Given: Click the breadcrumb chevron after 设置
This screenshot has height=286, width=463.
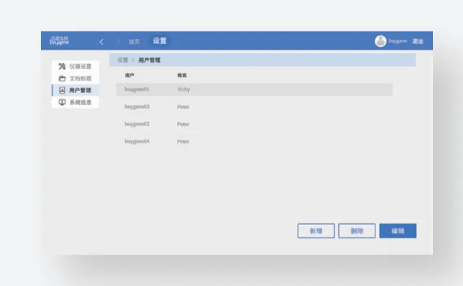Looking at the screenshot, I should coord(133,60).
